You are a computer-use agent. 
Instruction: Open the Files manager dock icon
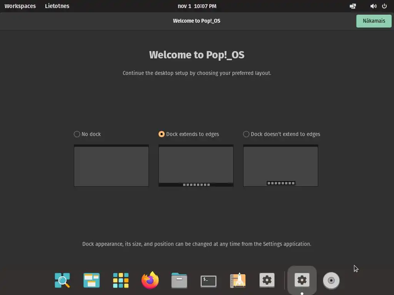tap(179, 280)
